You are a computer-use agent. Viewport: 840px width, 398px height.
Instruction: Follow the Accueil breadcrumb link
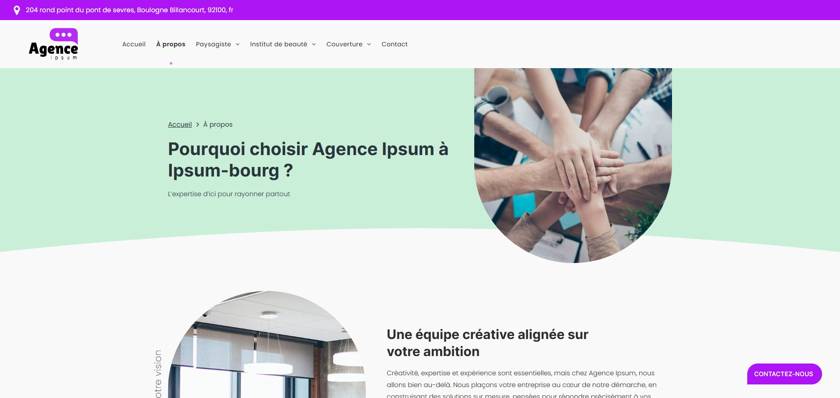pyautogui.click(x=180, y=125)
